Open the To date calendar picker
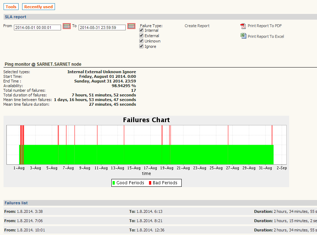Image resolution: width=317 pixels, height=235 pixels. click(x=131, y=26)
